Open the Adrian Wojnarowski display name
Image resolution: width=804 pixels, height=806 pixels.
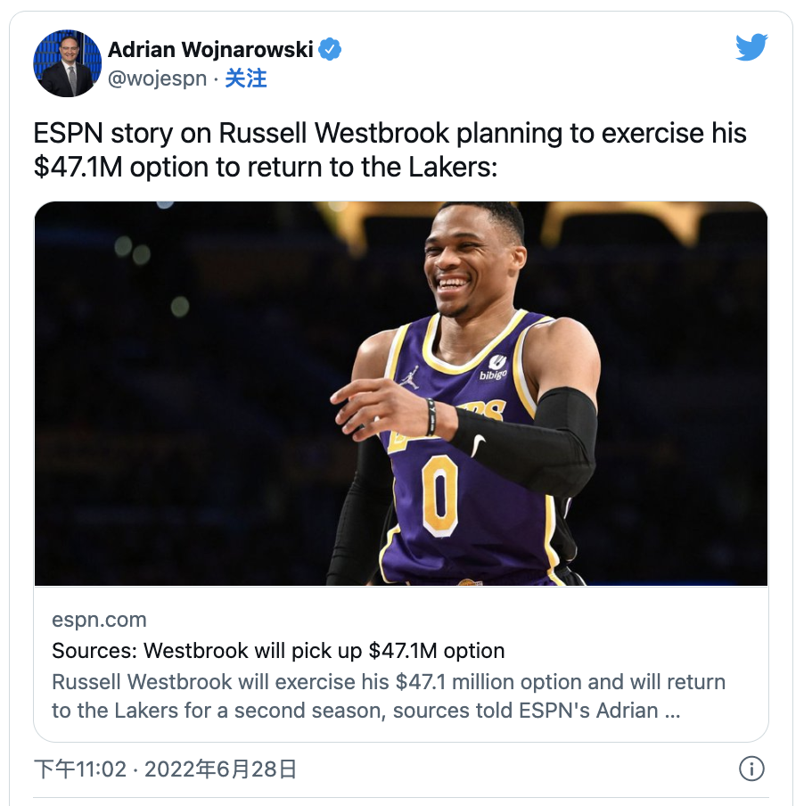[210, 50]
